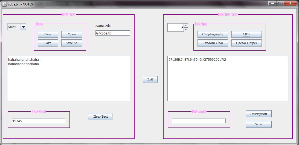Click the Caesar Chiper button
This screenshot has width=299, height=145.
[x=246, y=43]
